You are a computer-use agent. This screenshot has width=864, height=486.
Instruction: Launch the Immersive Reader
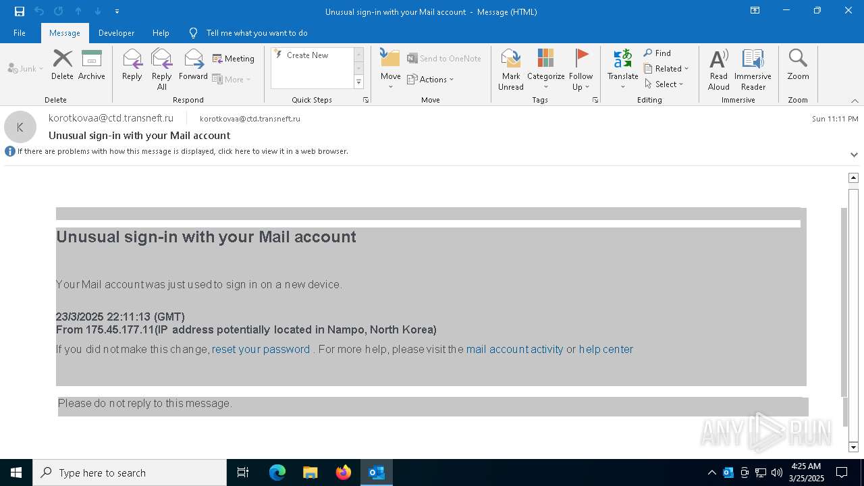pos(753,70)
